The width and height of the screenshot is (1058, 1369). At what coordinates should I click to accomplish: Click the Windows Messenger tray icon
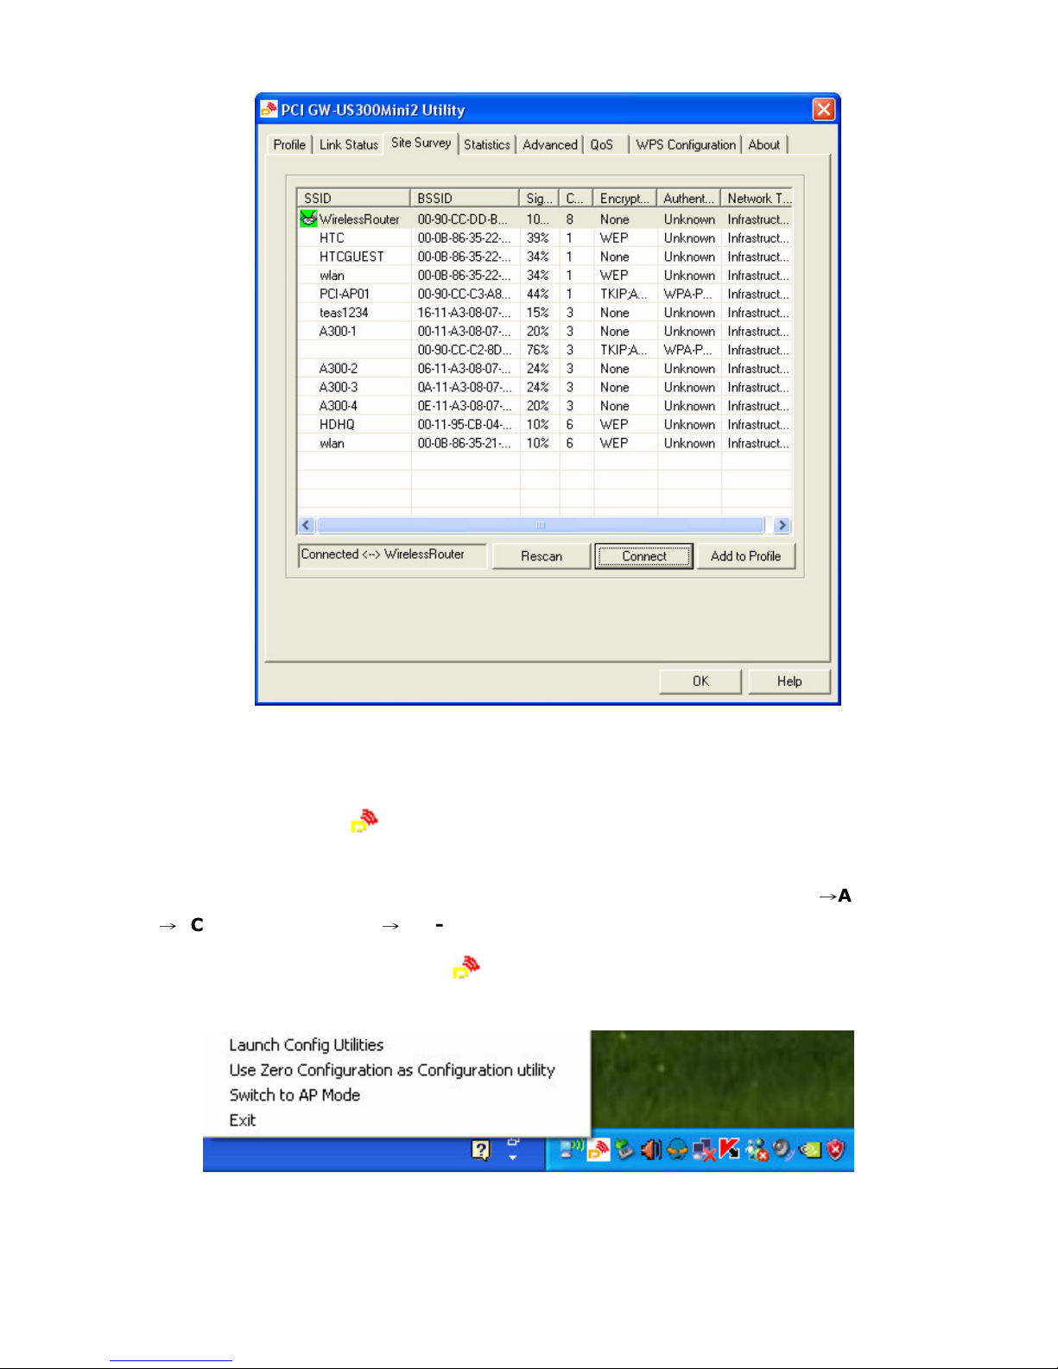[x=757, y=1150]
